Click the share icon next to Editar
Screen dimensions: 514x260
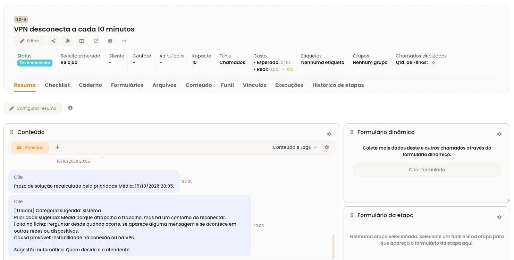(53, 41)
